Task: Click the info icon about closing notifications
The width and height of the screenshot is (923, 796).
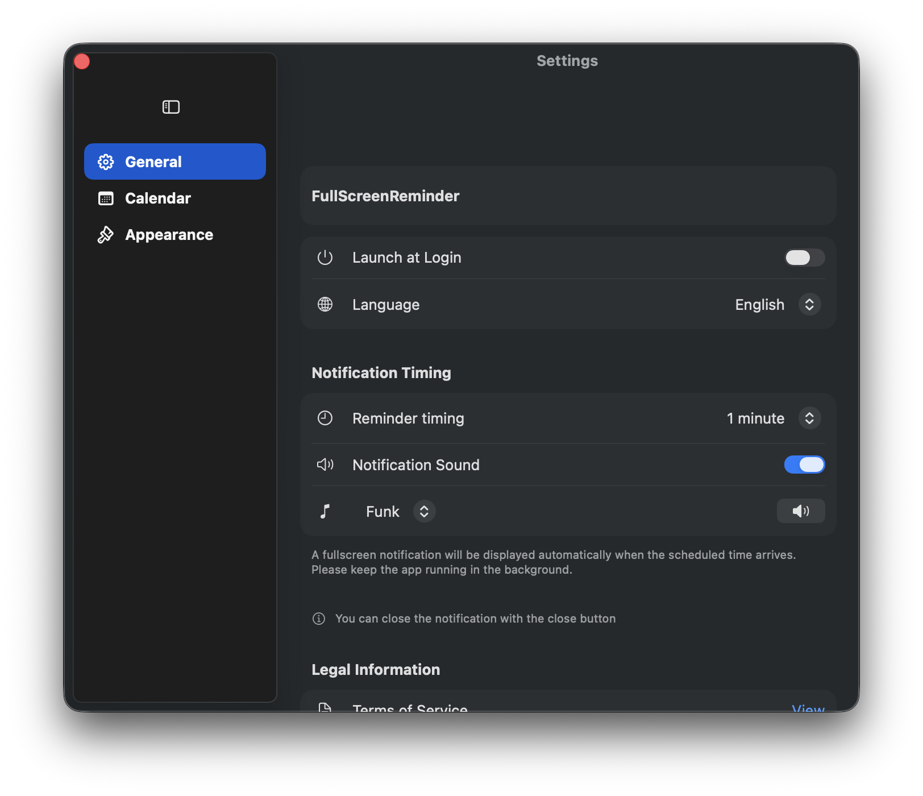Action: [319, 619]
